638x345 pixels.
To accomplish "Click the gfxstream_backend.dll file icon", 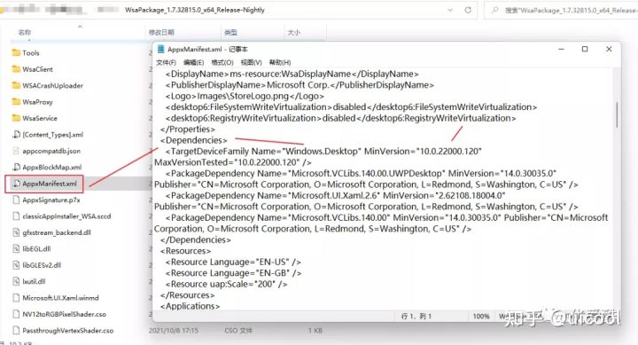I will (16, 232).
